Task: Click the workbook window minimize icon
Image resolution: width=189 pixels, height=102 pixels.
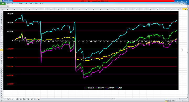Action: coord(183,4)
